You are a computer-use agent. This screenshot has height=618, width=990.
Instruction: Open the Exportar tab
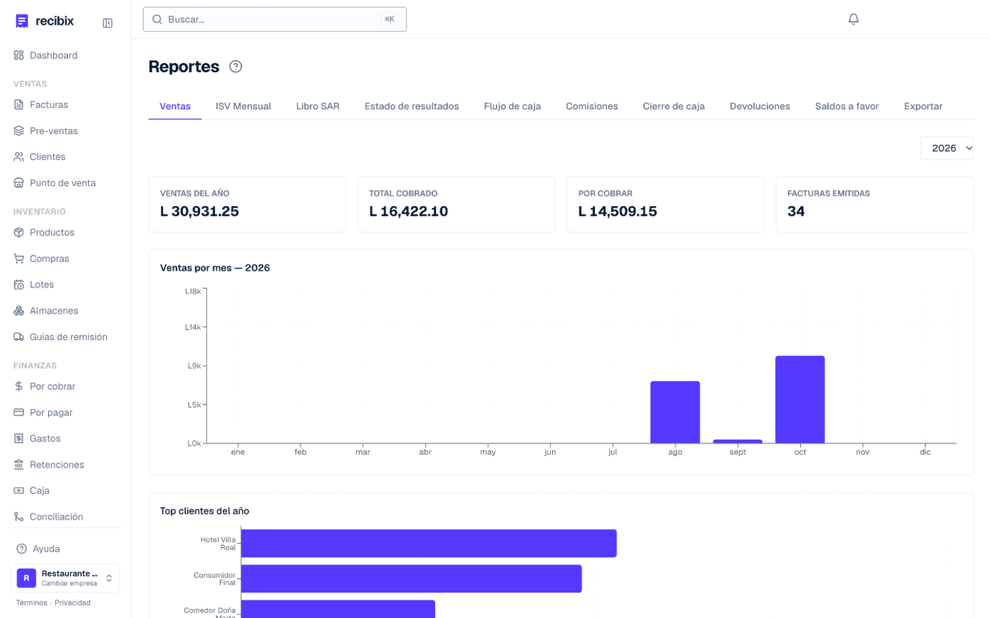923,106
